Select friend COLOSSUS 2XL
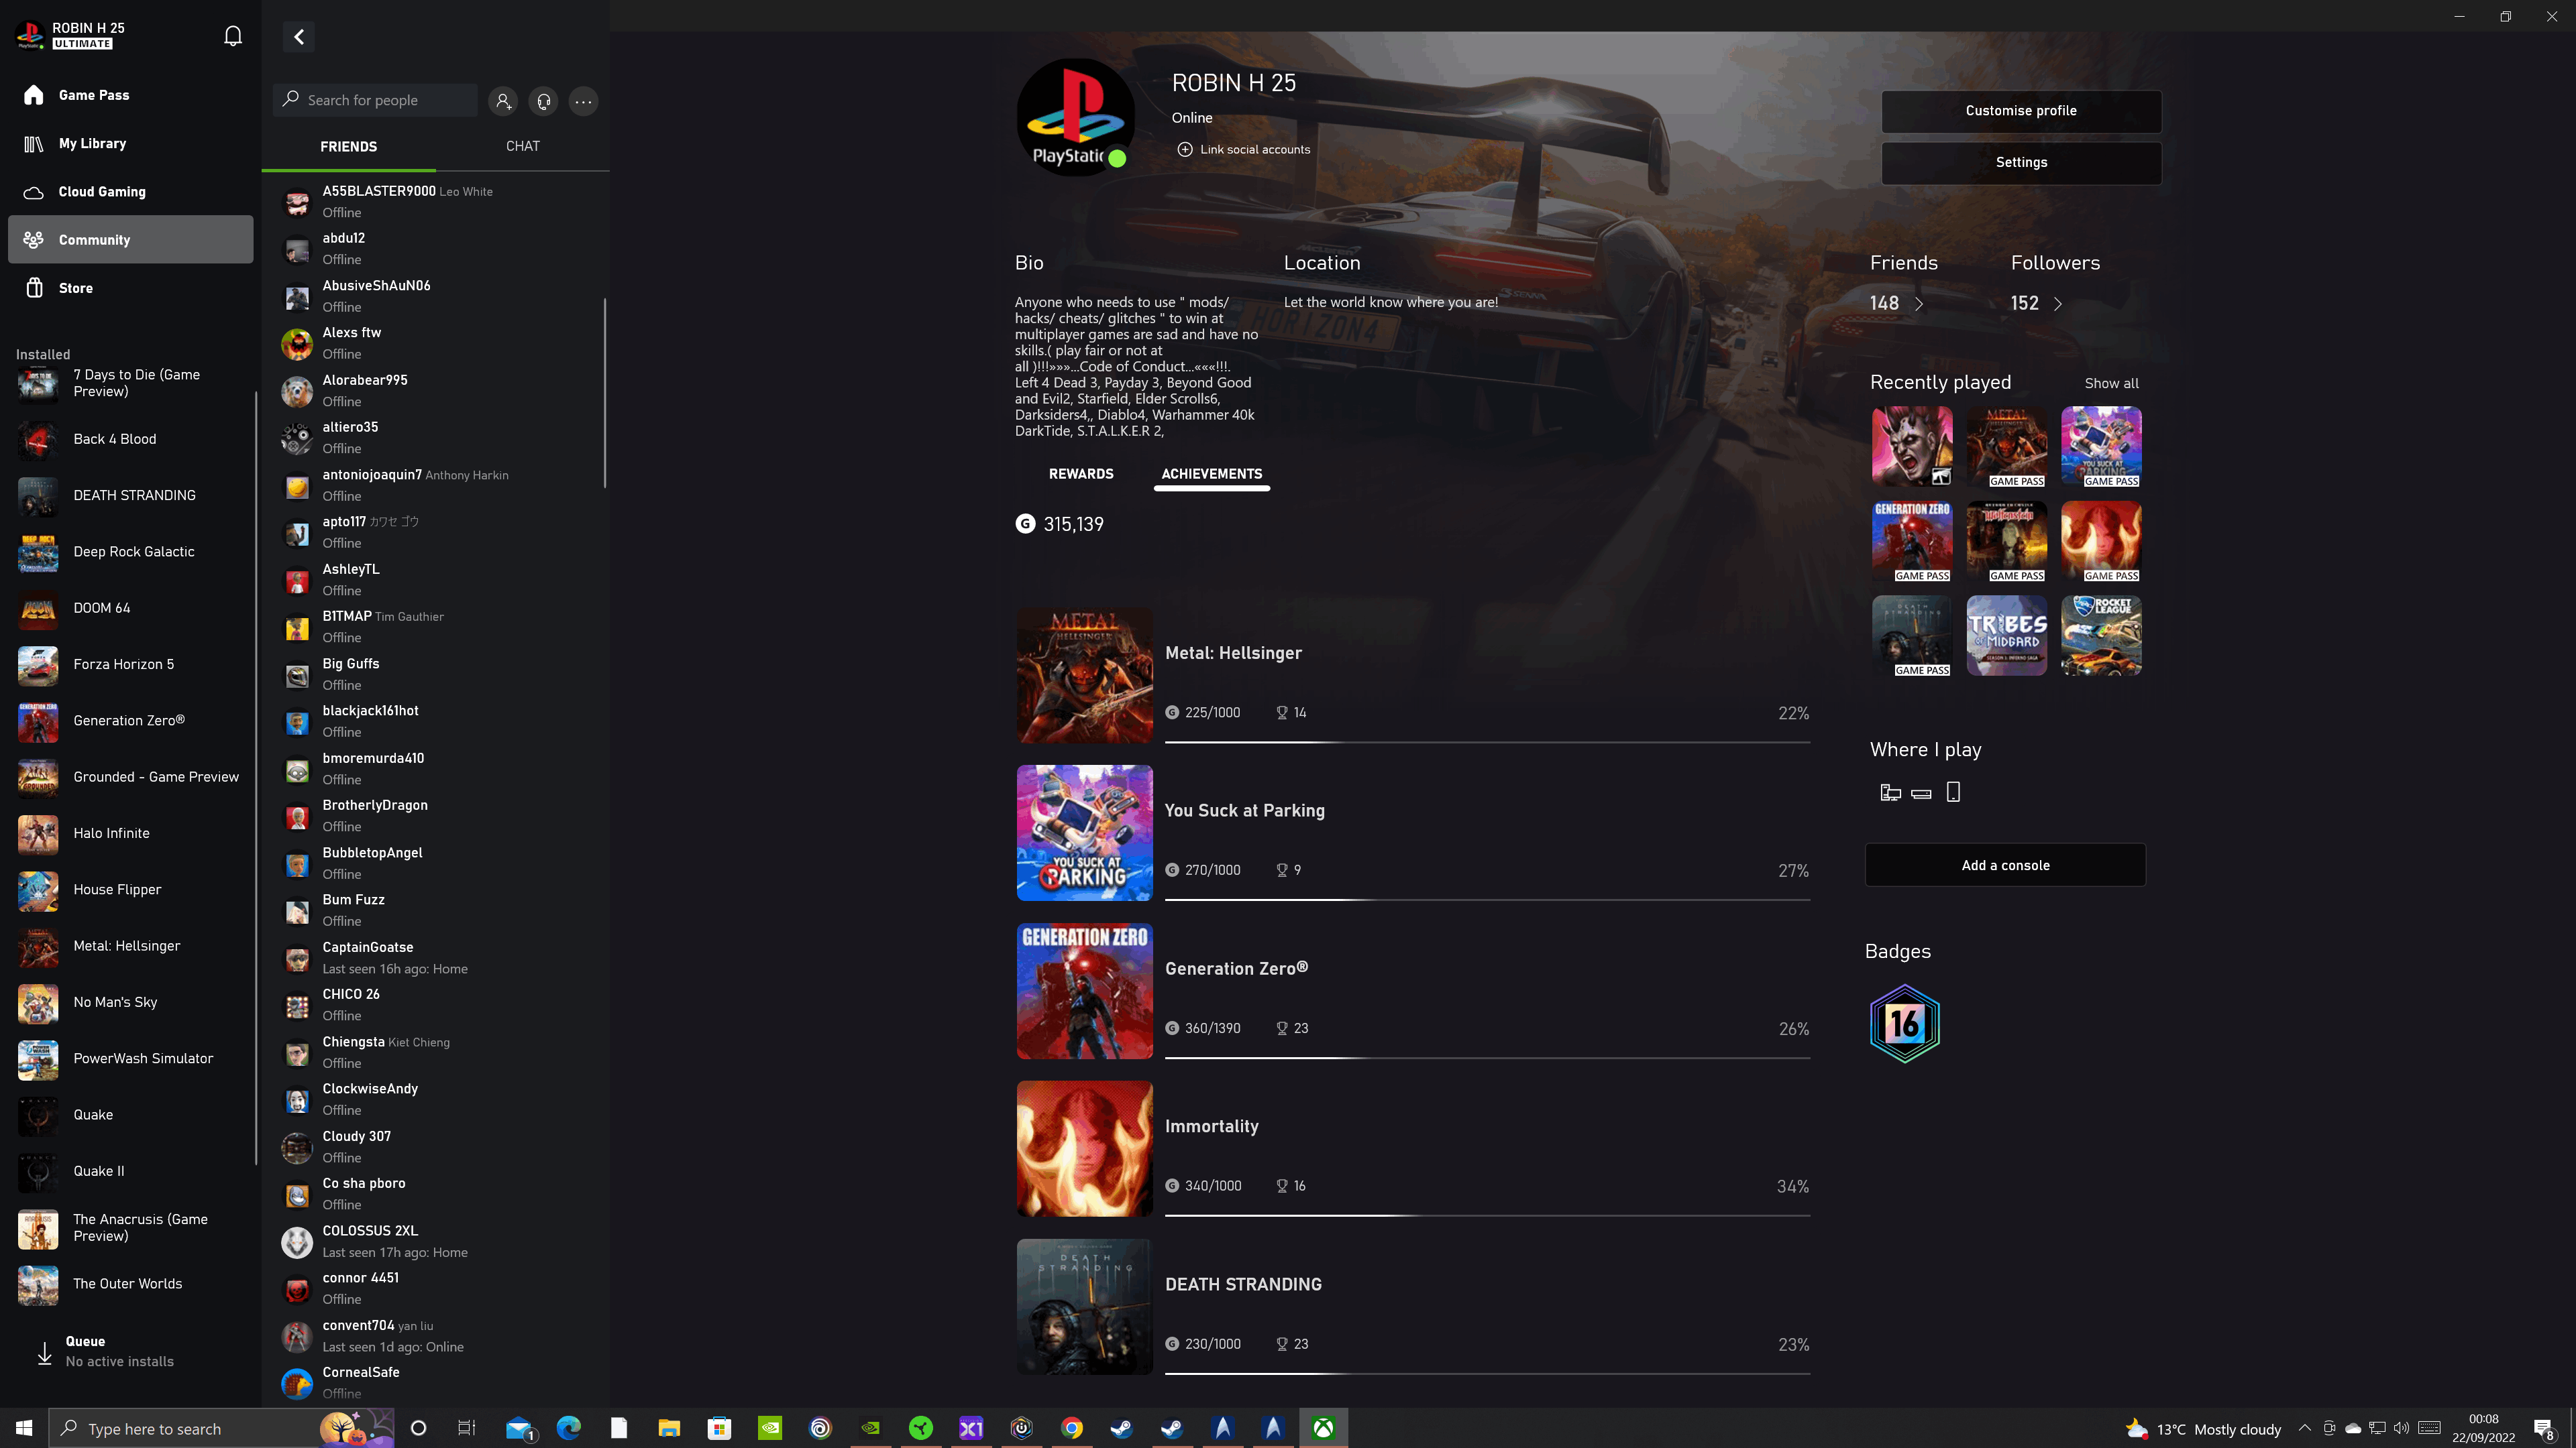 pyautogui.click(x=436, y=1241)
